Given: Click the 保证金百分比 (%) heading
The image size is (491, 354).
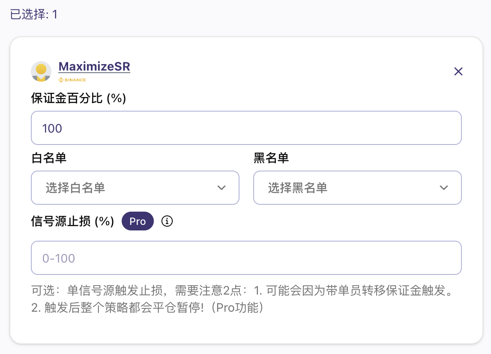Looking at the screenshot, I should [78, 98].
